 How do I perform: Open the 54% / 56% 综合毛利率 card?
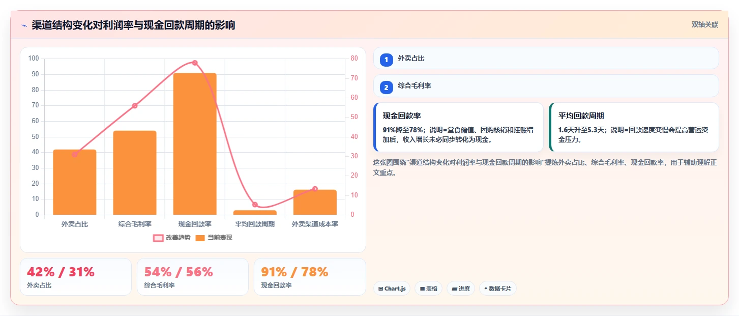point(193,277)
